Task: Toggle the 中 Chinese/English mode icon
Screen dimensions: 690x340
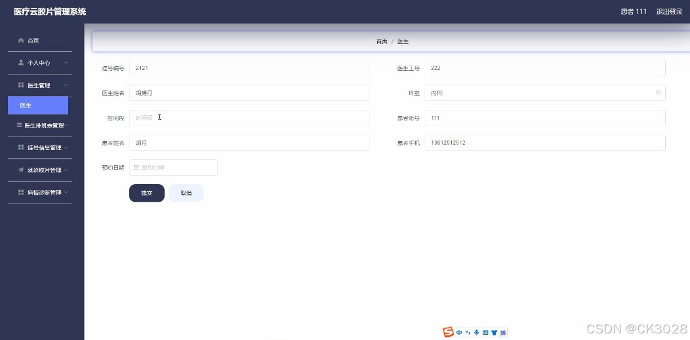Action: coord(459,333)
